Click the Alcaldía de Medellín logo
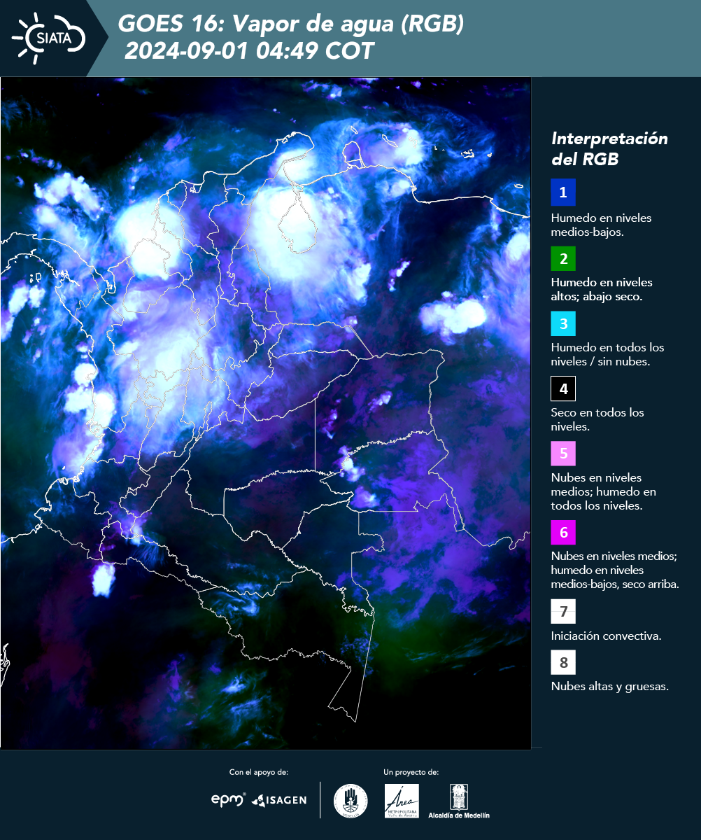 click(459, 801)
